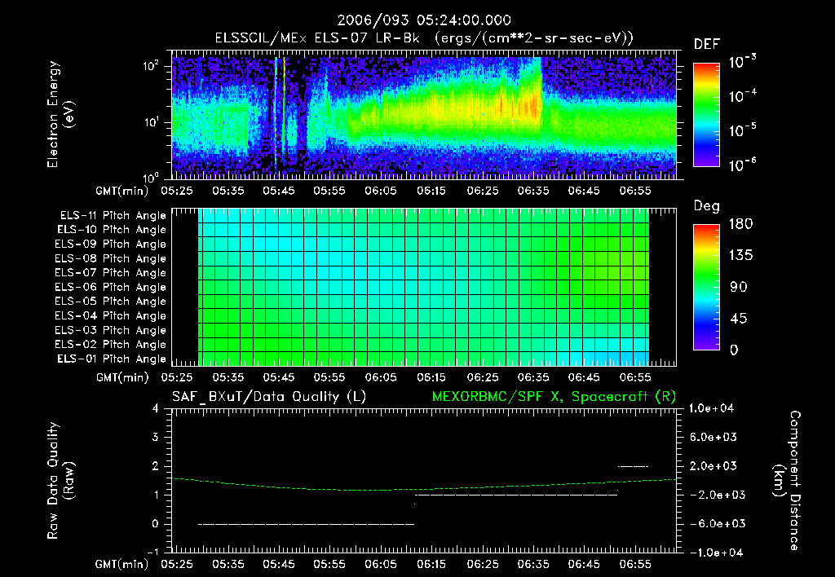Click the '180' degree colorbar value
The image size is (835, 577).
point(740,224)
